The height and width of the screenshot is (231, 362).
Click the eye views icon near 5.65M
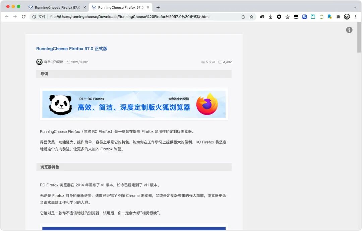[203, 62]
